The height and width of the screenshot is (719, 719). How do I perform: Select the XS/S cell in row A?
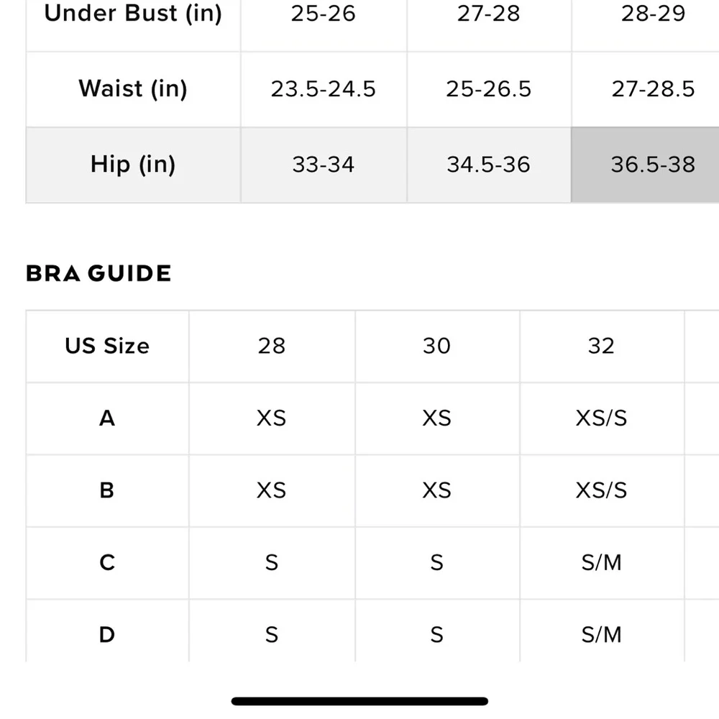coord(601,418)
